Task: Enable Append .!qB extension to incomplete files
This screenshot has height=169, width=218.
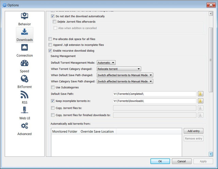Action: coord(50,45)
